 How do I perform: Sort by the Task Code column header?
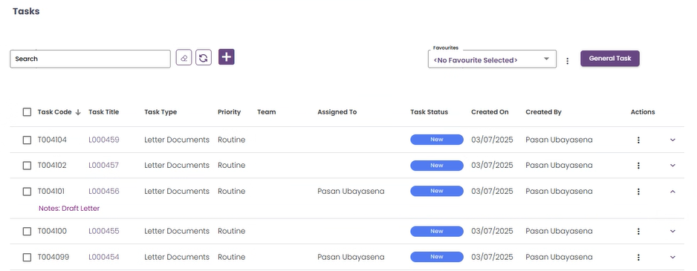point(54,112)
